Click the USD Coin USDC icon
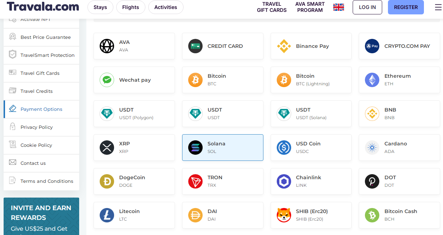 coord(284,148)
